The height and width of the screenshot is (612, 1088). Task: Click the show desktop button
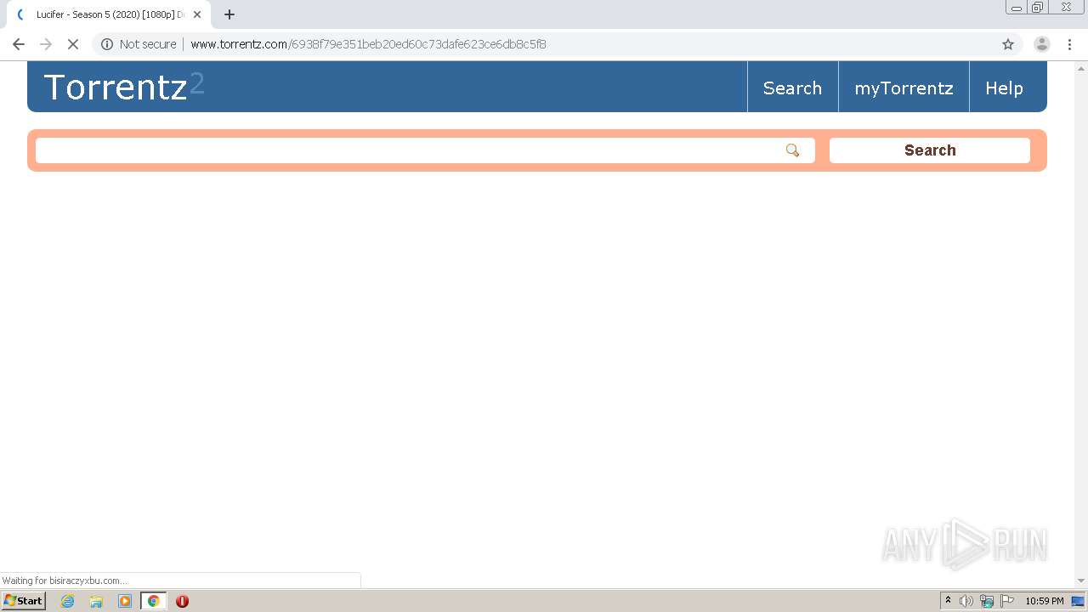(1079, 601)
